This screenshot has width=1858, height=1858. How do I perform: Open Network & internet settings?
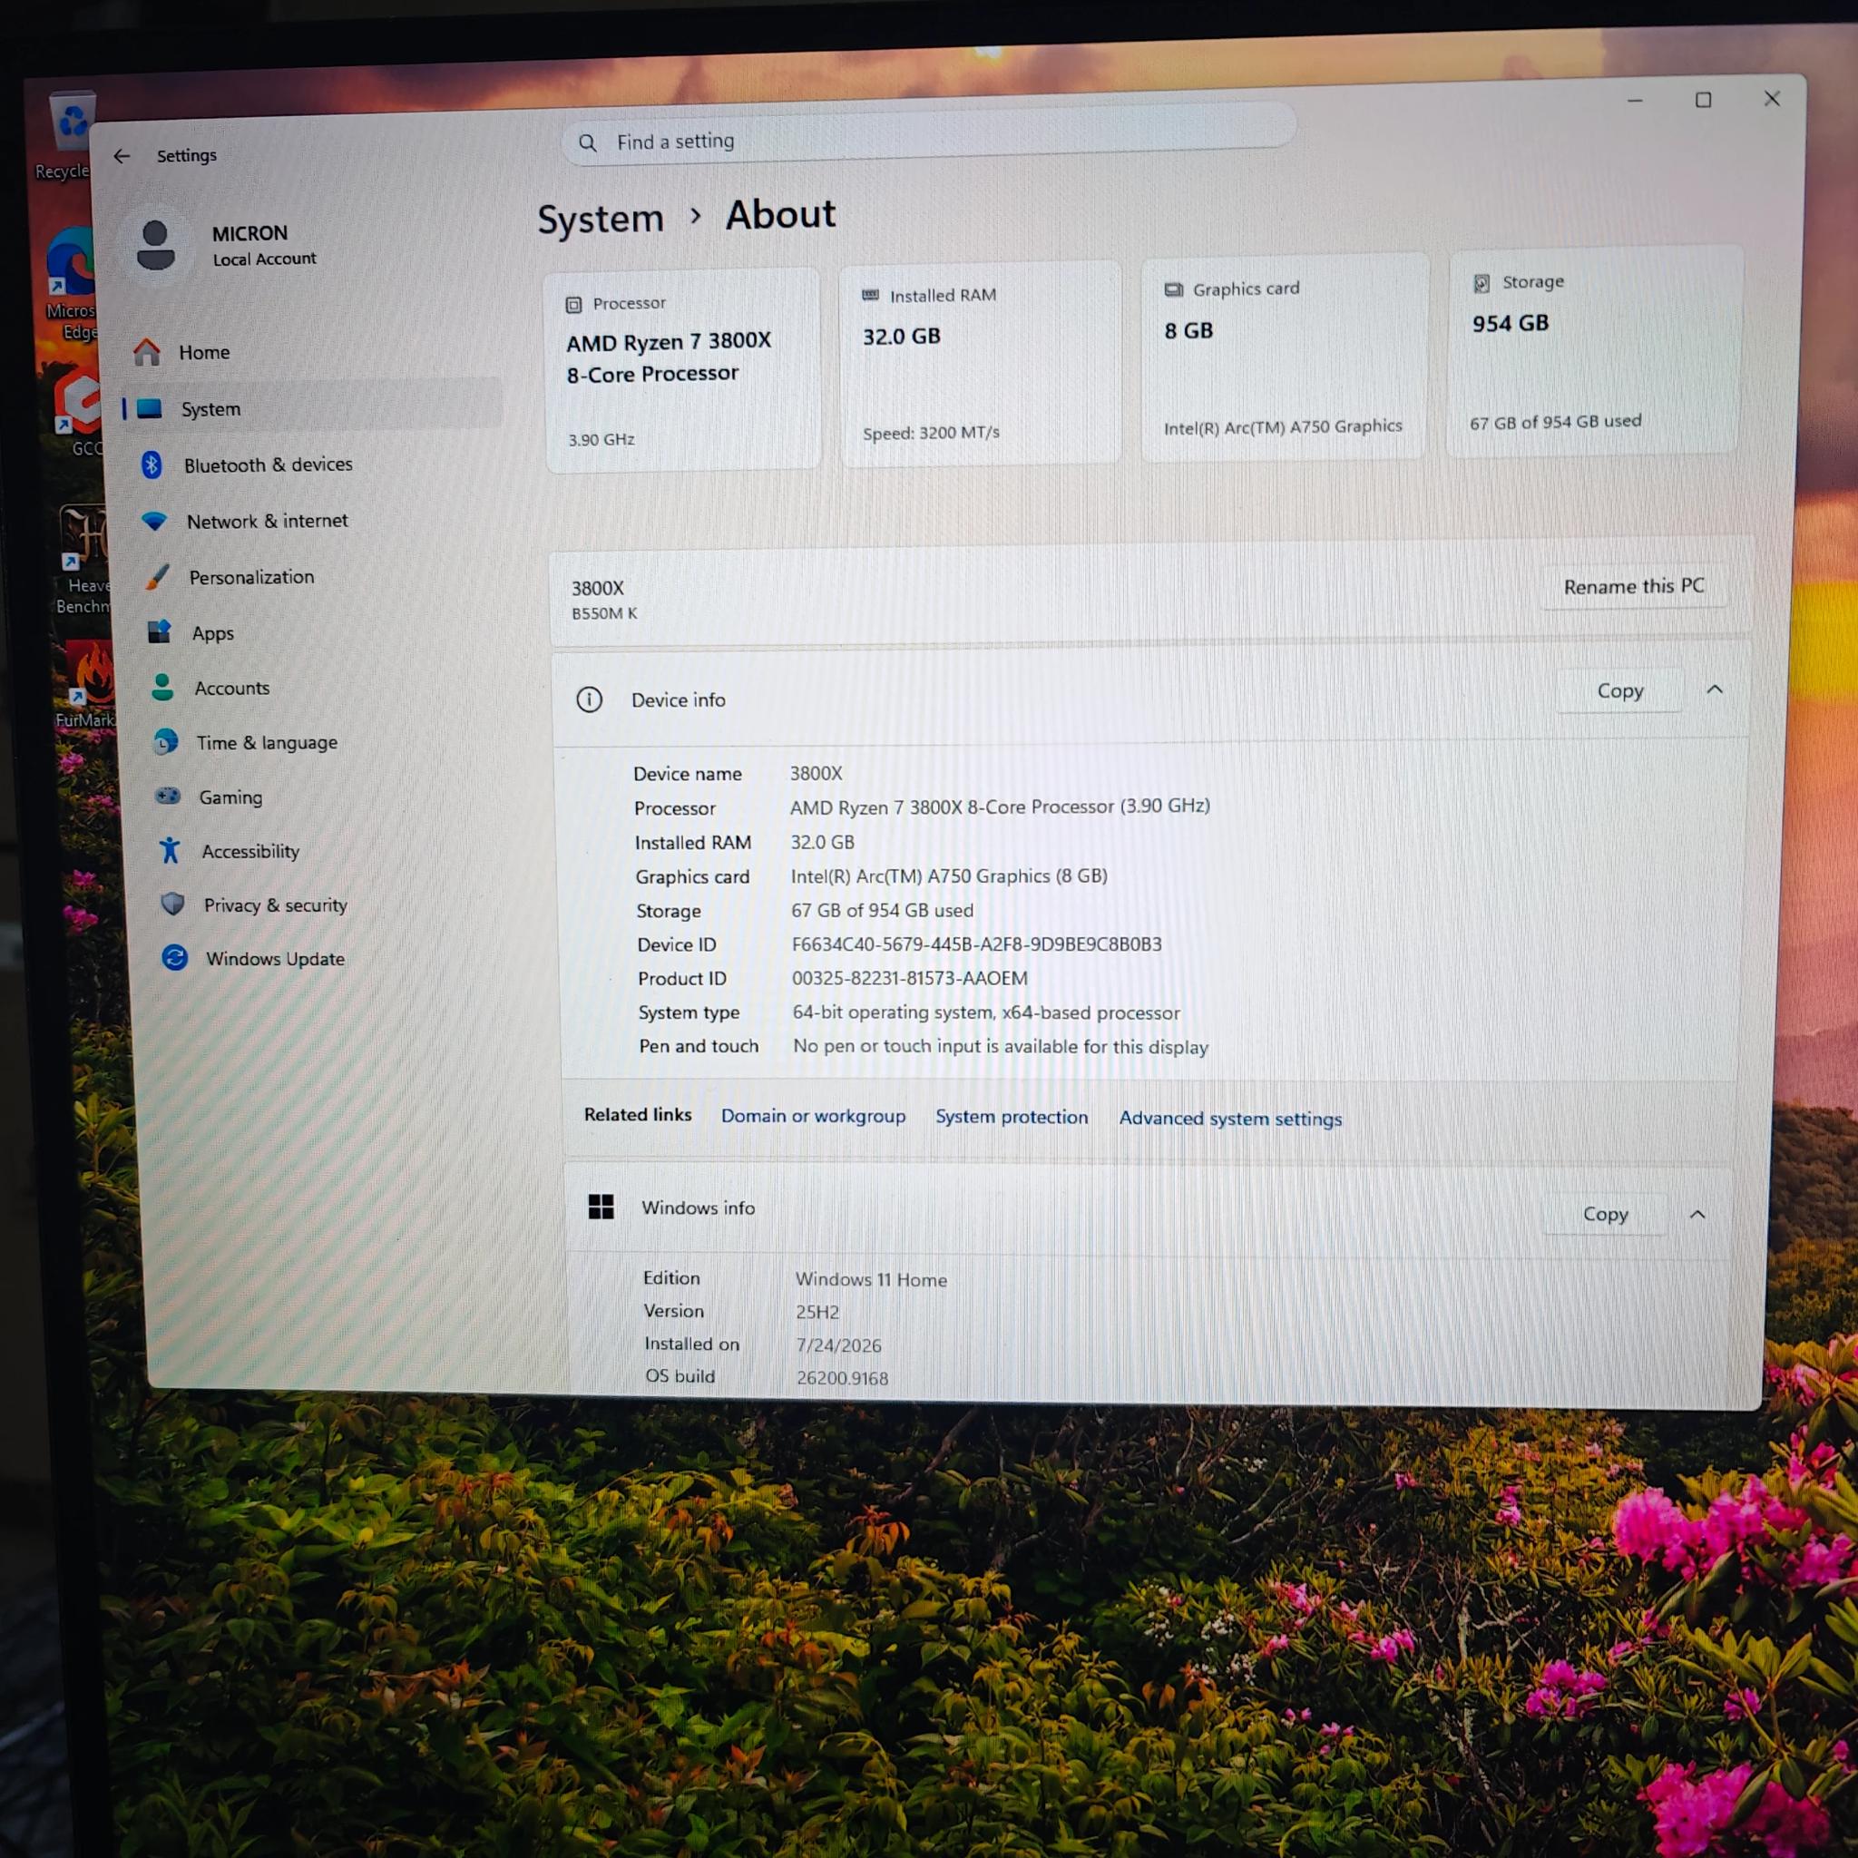[318, 522]
